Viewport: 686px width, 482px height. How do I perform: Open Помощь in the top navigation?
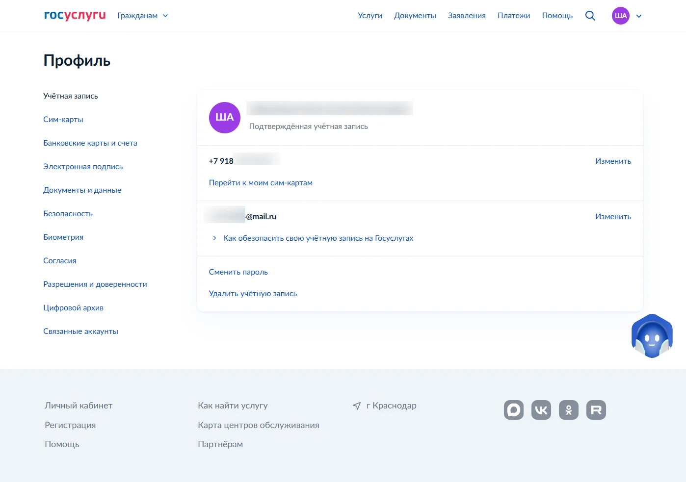click(x=557, y=16)
